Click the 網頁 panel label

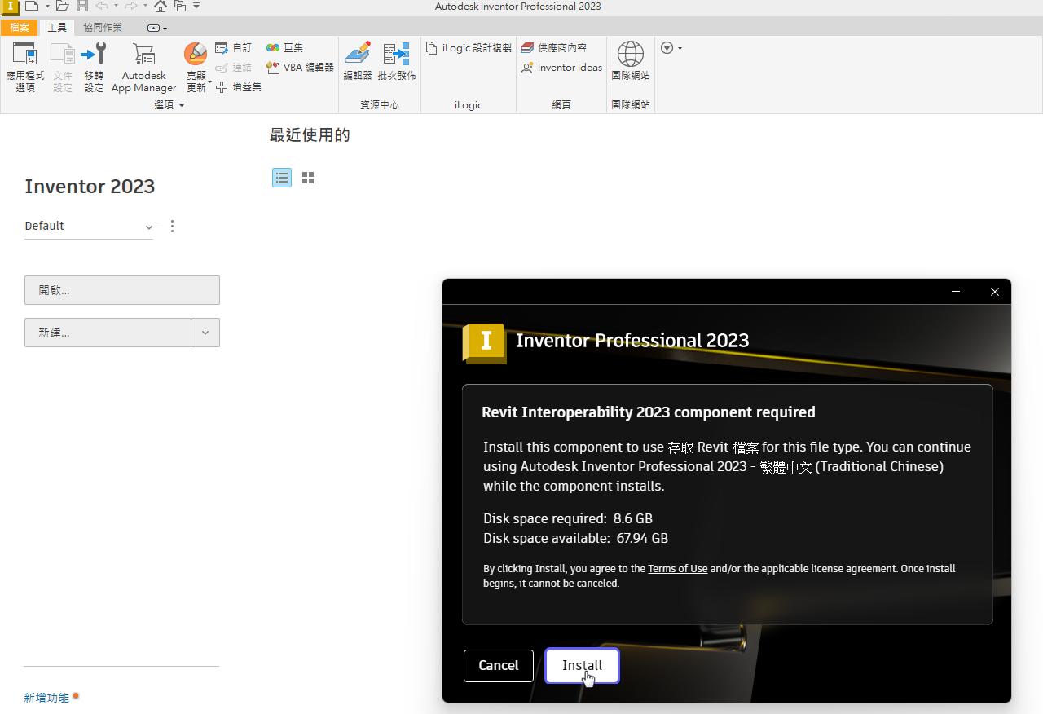pyautogui.click(x=561, y=105)
